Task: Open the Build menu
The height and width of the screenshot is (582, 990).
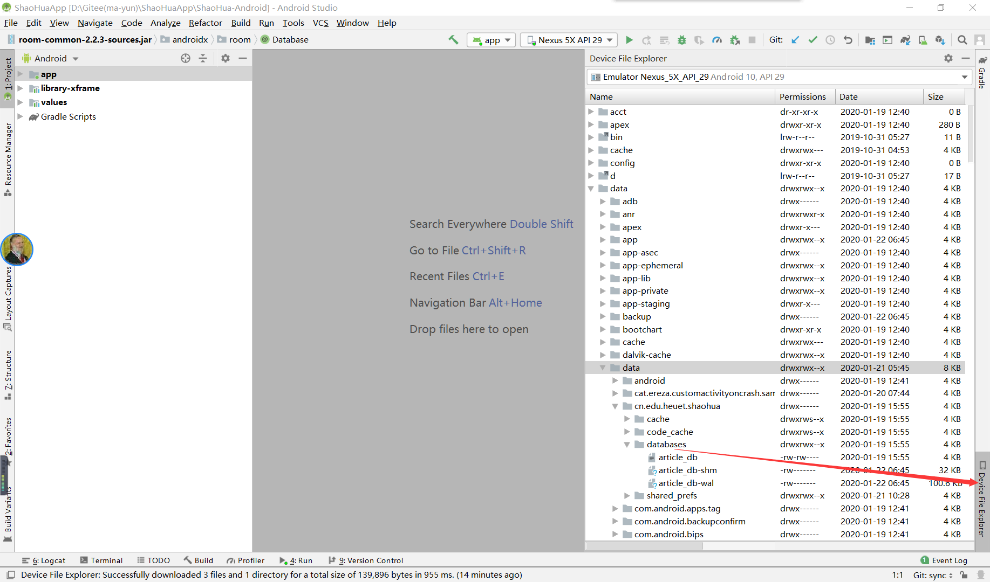Action: coord(241,23)
